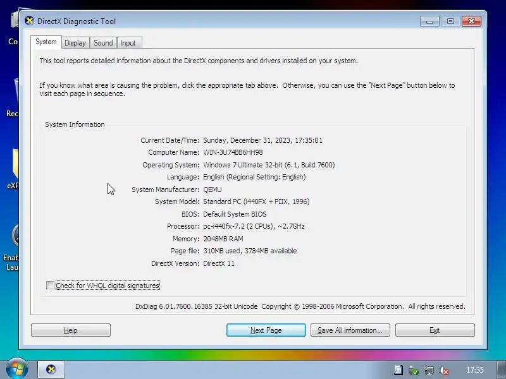This screenshot has width=506, height=379.
Task: Click the 'Language:' label
Action: (x=183, y=177)
